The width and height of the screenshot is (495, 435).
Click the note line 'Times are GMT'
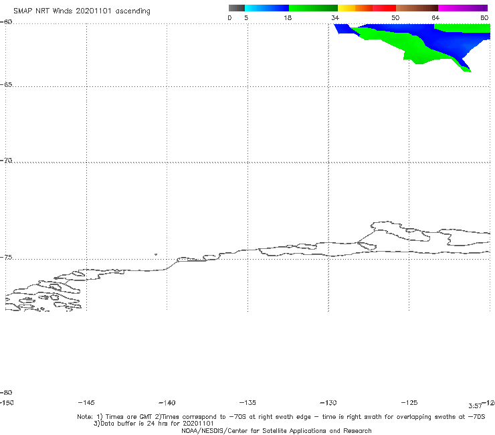click(129, 417)
